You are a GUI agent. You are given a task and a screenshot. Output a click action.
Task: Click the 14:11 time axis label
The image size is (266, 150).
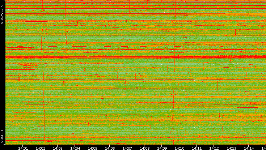(197, 148)
